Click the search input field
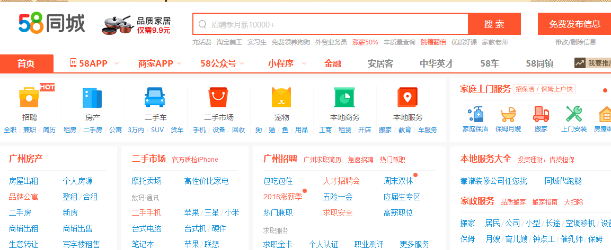Viewport: 611px width, 250px height. 331,24
